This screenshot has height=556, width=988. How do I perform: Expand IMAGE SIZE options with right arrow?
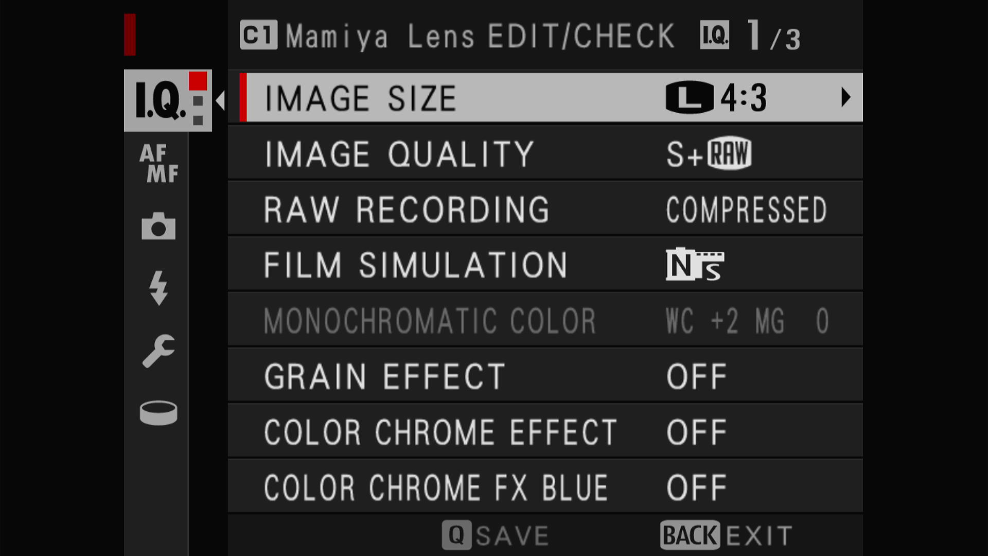pyautogui.click(x=845, y=97)
